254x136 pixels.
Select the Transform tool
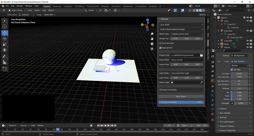pyautogui.click(x=5, y=50)
